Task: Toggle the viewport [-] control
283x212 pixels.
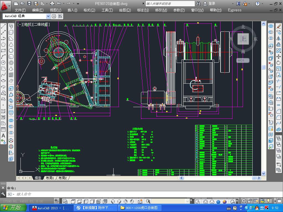Action: click(20, 25)
